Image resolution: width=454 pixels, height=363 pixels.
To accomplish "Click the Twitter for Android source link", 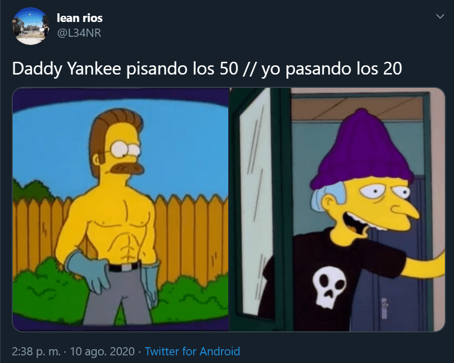I will tap(192, 351).
